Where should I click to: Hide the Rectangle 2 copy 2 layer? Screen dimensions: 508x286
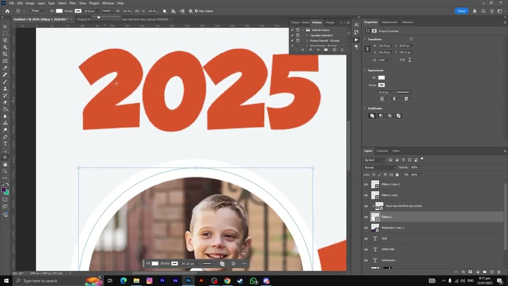[x=366, y=228]
